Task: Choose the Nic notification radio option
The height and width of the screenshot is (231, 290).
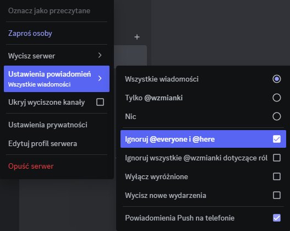Action: pos(276,116)
